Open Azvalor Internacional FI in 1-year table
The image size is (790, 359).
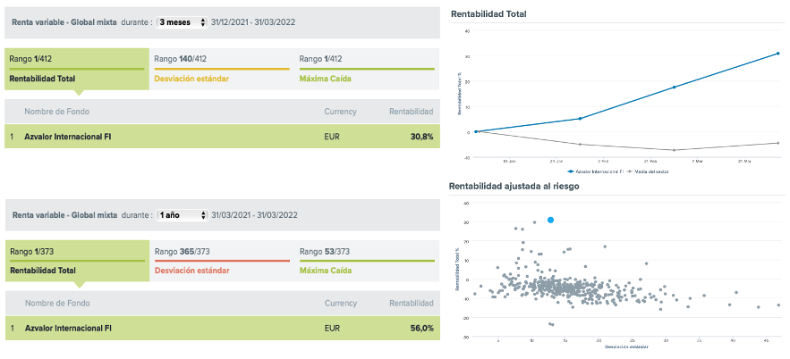[x=68, y=329]
